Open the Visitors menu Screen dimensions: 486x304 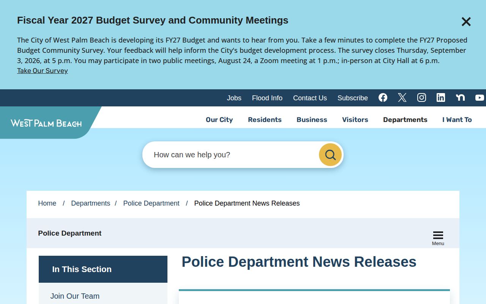click(355, 120)
